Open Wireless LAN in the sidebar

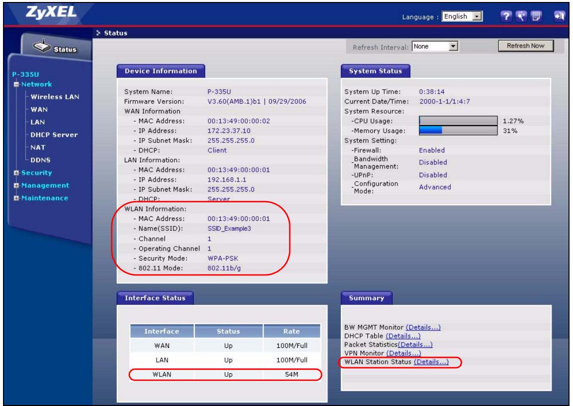(x=55, y=97)
